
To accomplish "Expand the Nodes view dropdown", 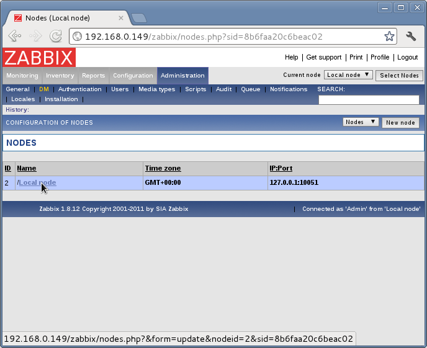I will pyautogui.click(x=361, y=122).
